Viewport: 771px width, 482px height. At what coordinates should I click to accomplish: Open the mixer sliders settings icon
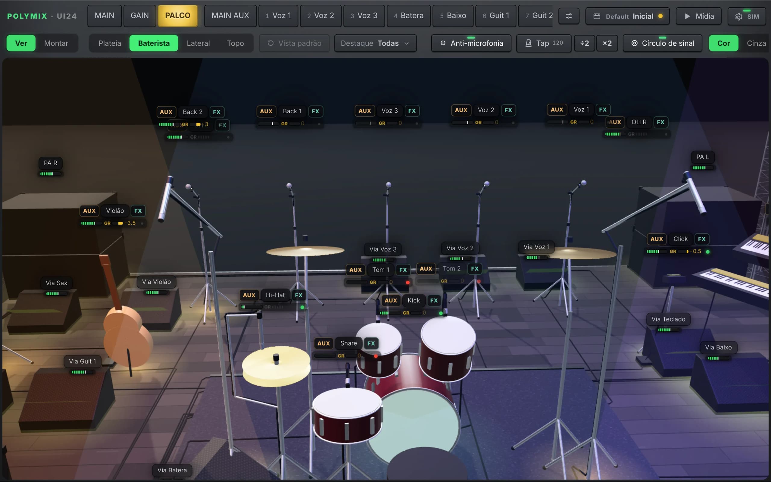click(569, 16)
